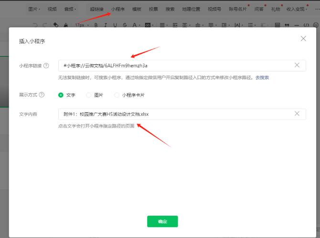This screenshot has height=238, width=320.
Task: Click 超链接 in the insert menu
Action: [x=96, y=9]
